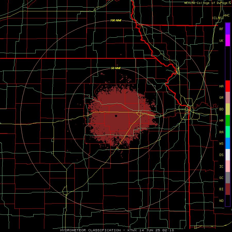
Task: Click the HR green legend swatch
Action: tap(228, 121)
